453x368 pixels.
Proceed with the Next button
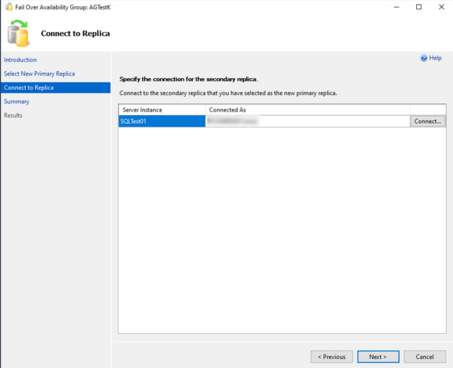coord(378,357)
